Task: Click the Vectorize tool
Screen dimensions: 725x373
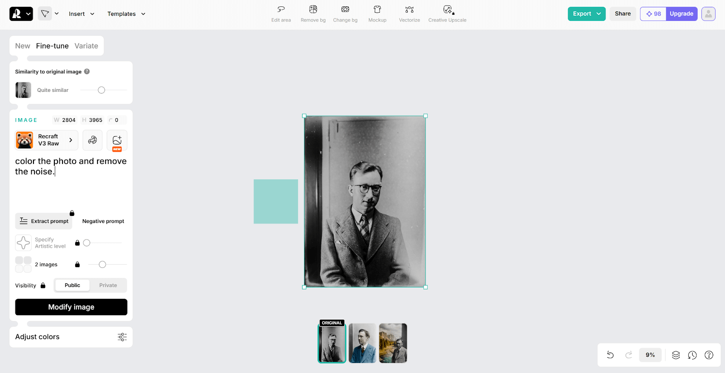Action: coord(410,14)
